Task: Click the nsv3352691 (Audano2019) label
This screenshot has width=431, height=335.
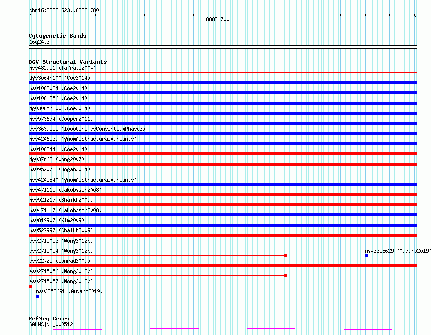Action: [x=69, y=291]
